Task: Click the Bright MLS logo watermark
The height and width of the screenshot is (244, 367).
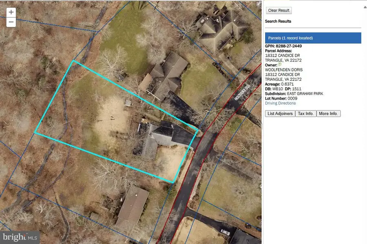Action: coord(20,236)
